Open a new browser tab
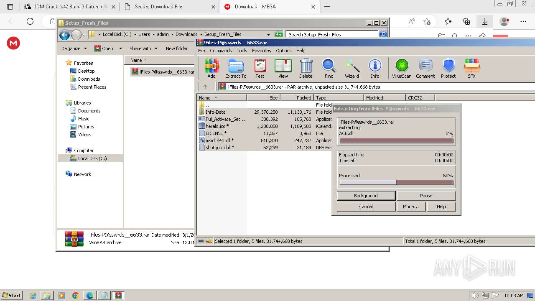This screenshot has height=301, width=535. 327,7
